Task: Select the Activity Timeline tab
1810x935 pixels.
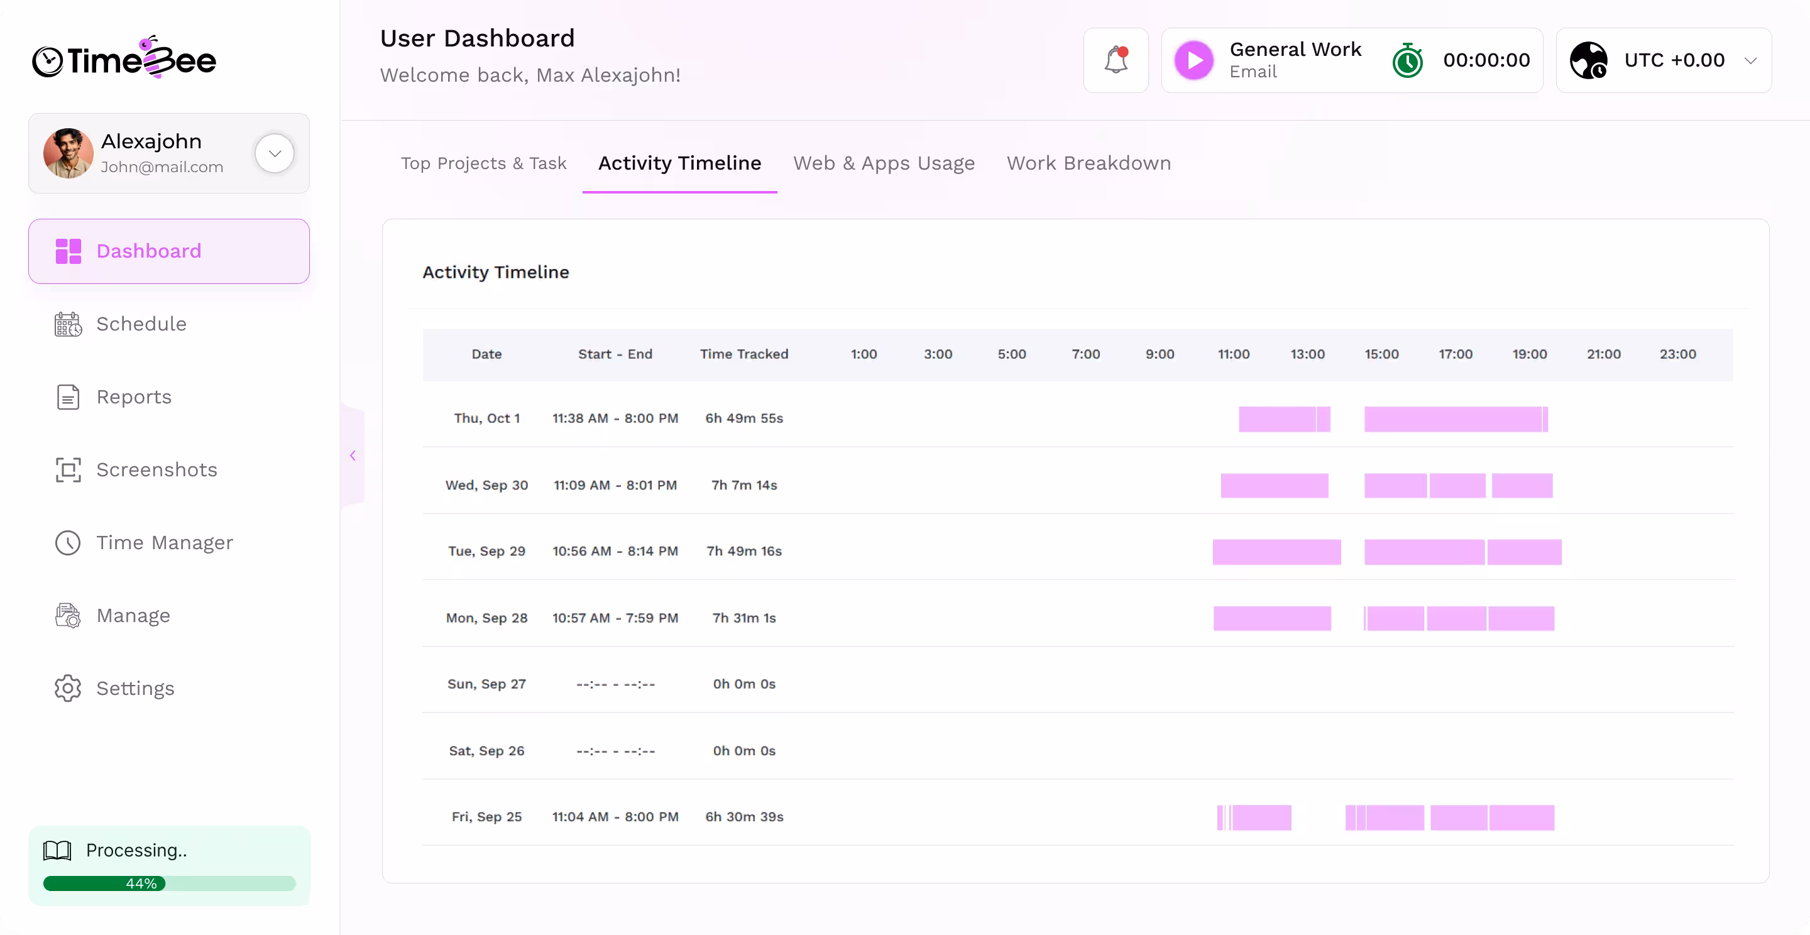Action: tap(679, 163)
